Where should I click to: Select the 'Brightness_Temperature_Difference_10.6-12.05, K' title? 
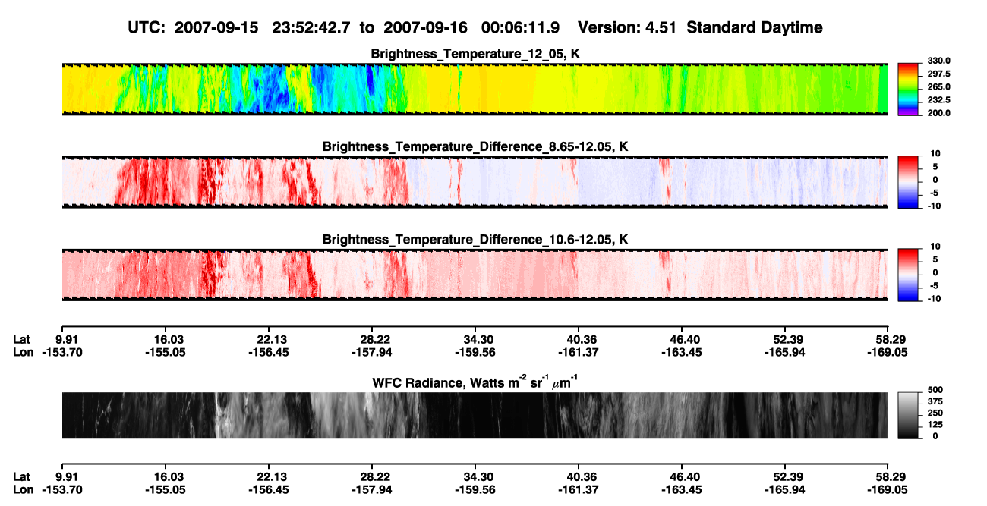(x=475, y=240)
